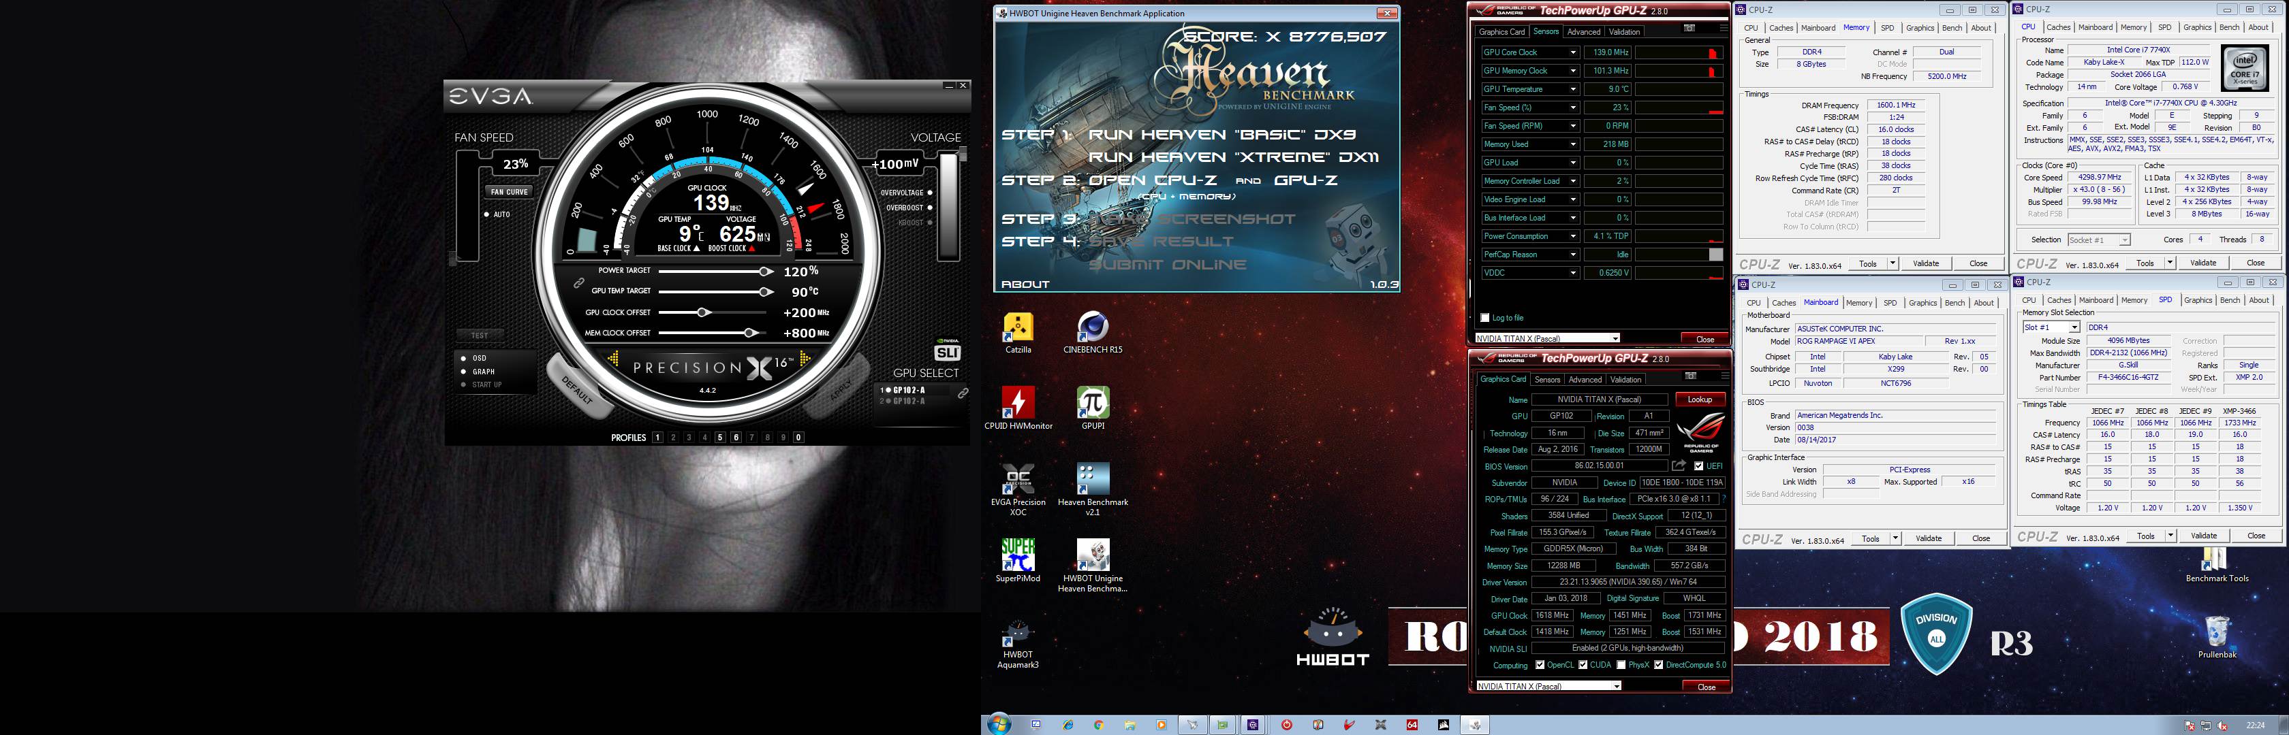Switch to Validation tab in GPU-Z Sensors window
This screenshot has height=735, width=2289.
coord(1624,32)
